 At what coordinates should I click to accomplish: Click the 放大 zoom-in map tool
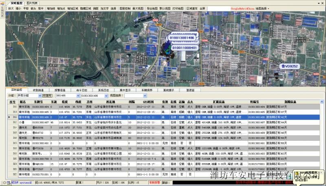pyautogui.click(x=11, y=8)
